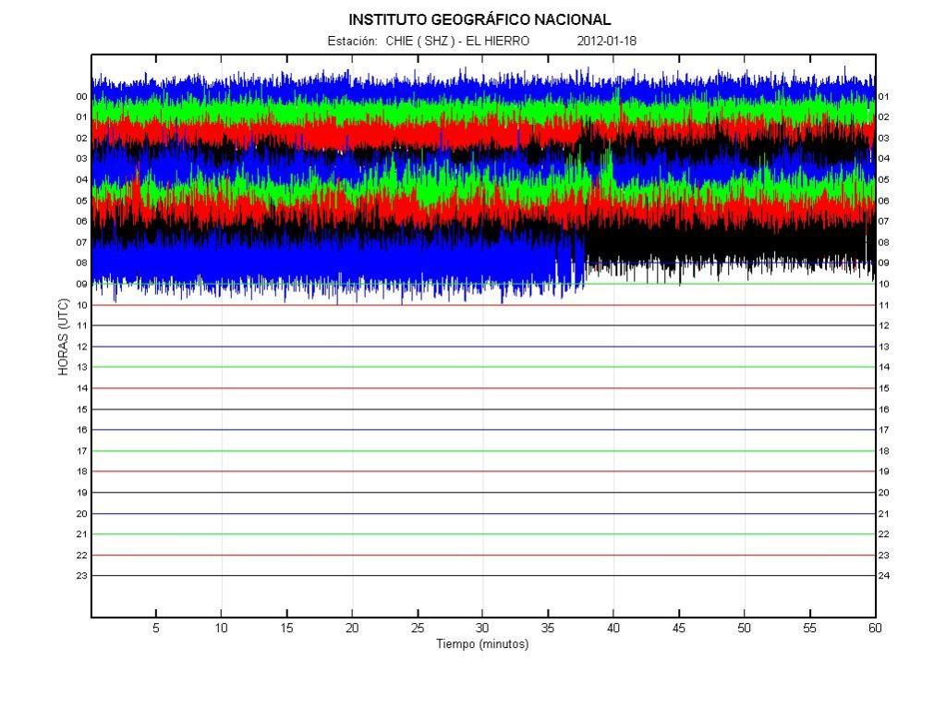Select hour label 18 on the right axis
This screenshot has height=709, width=946.
pyautogui.click(x=883, y=451)
